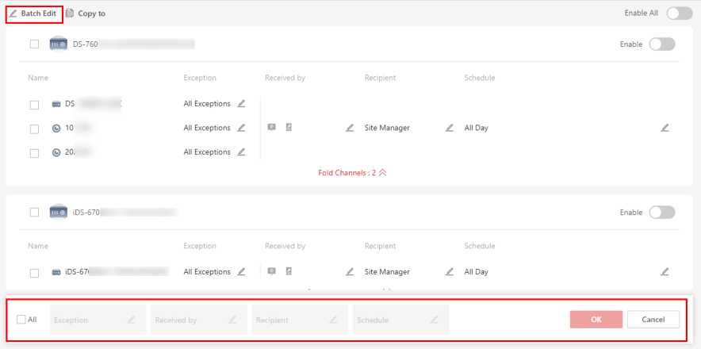Edit exception for the first DS channel
701x349 pixels.
click(x=241, y=104)
